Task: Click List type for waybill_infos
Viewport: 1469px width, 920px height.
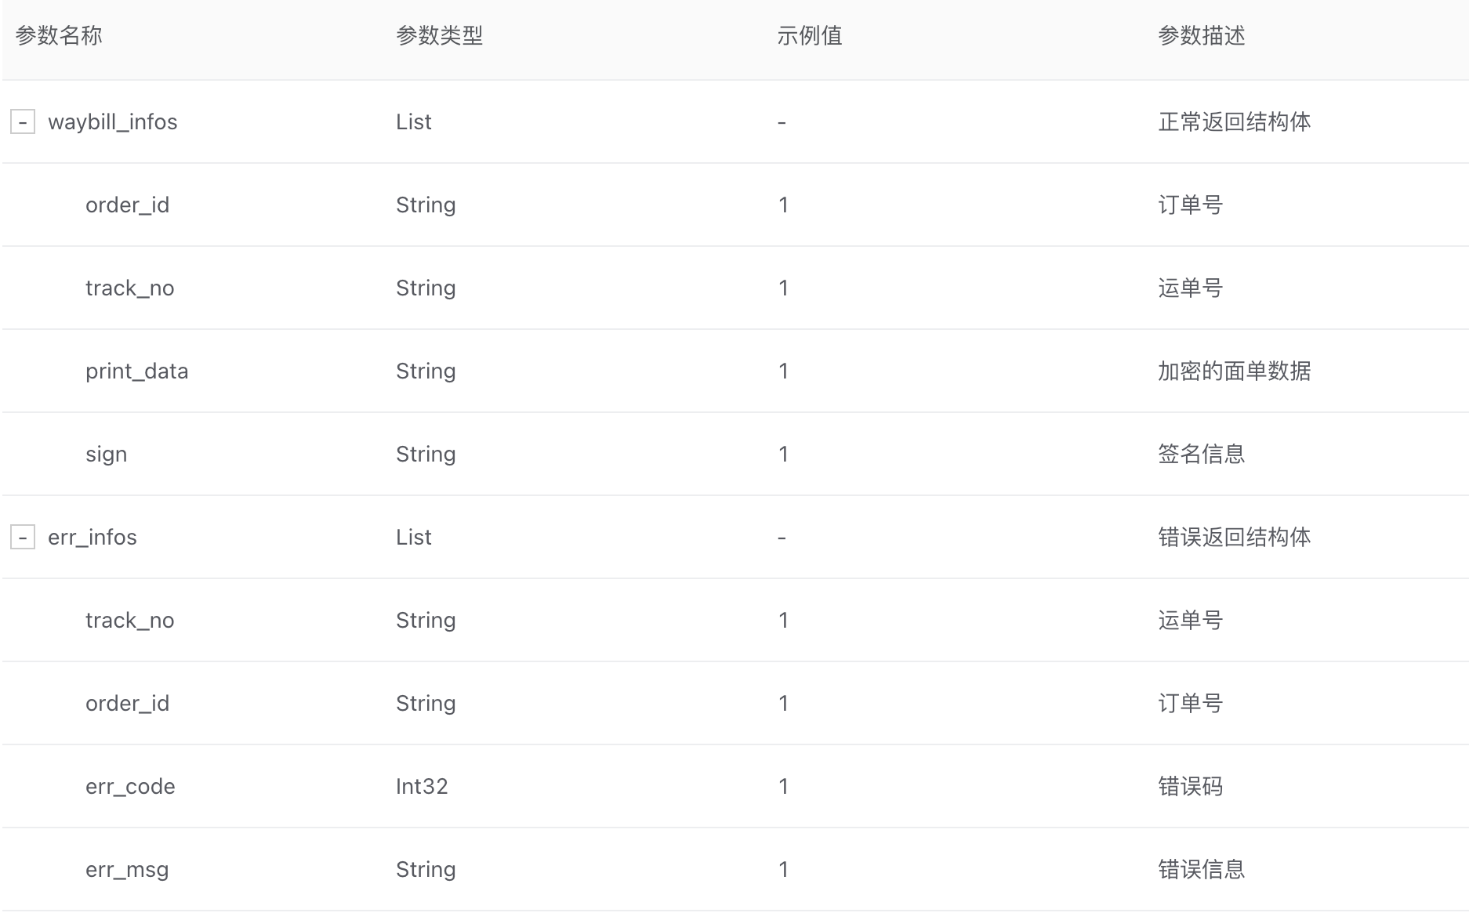Action: [414, 122]
